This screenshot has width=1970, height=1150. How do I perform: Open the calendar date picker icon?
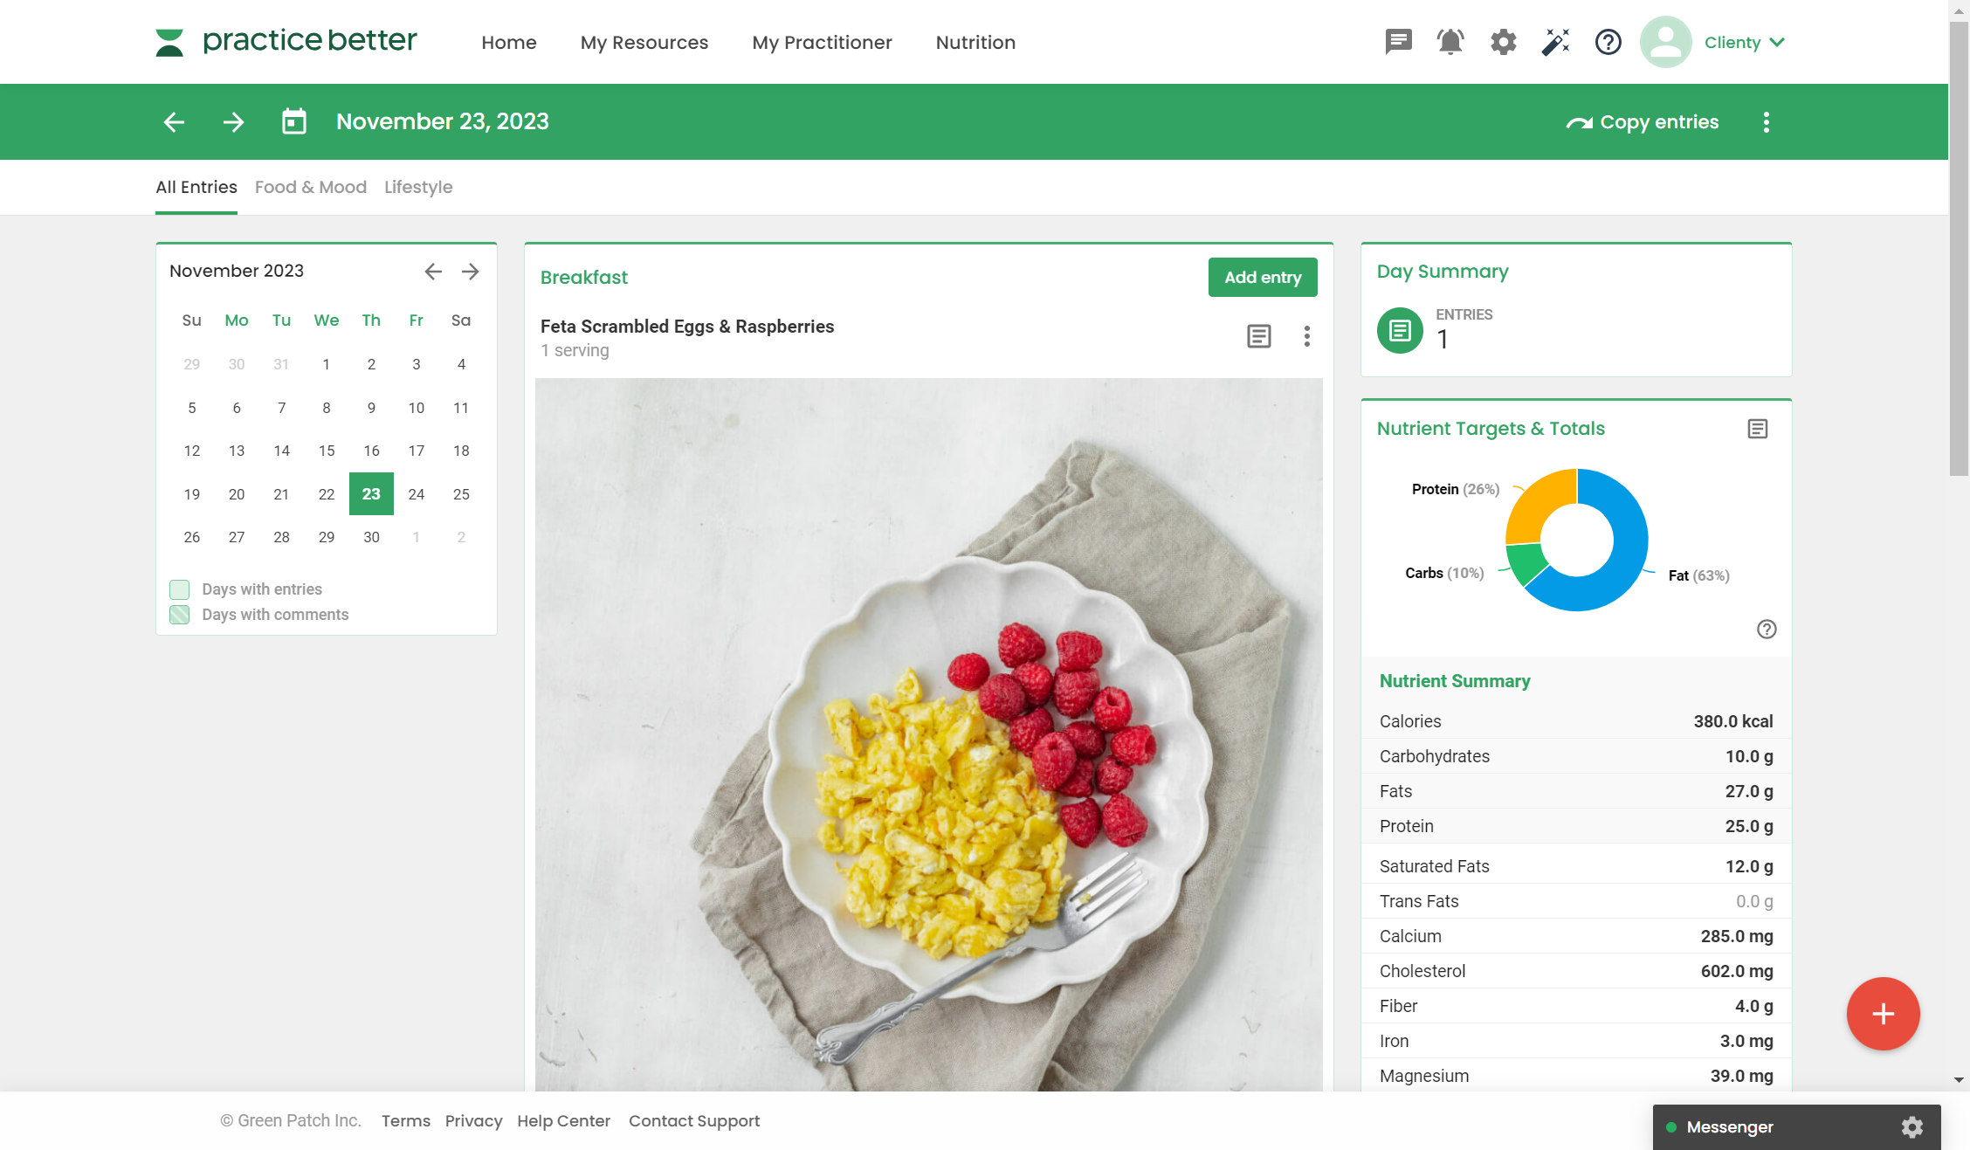click(294, 121)
